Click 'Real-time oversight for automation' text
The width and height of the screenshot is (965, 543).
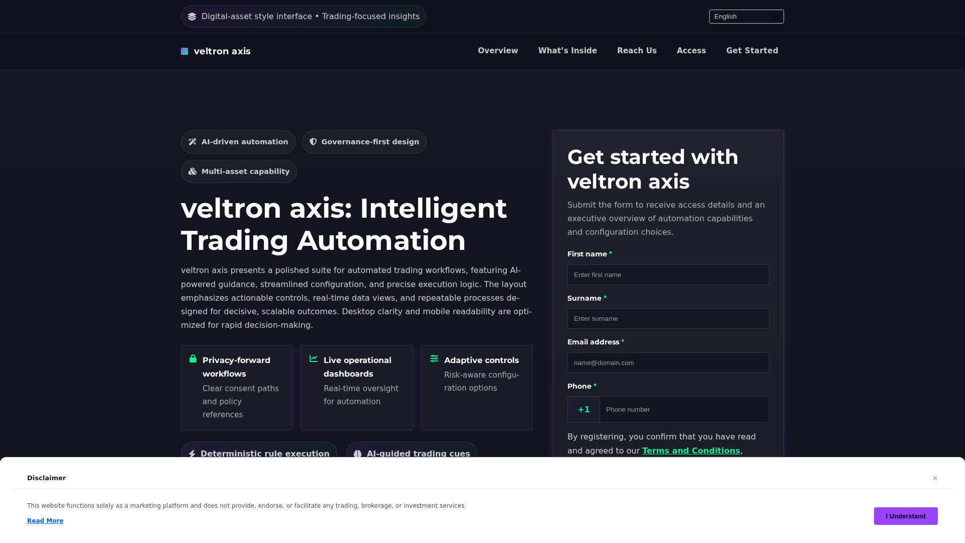click(x=361, y=395)
